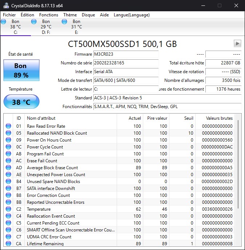The width and height of the screenshot is (245, 250).
Task: Click the Pire valeur column header
Action: tap(156, 118)
